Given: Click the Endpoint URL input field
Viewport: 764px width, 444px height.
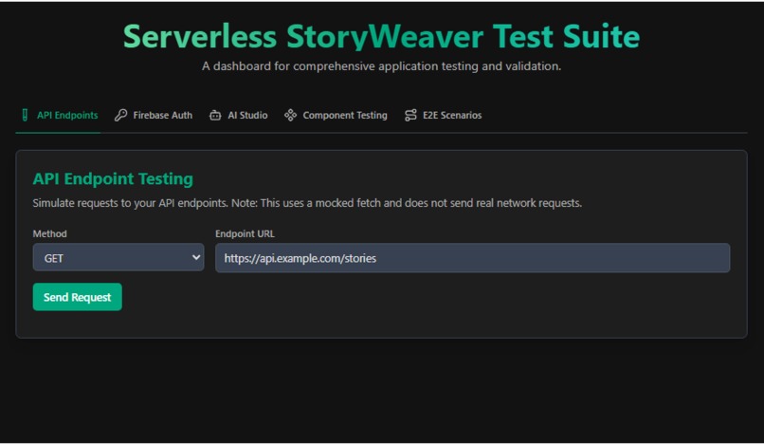Looking at the screenshot, I should coord(473,258).
